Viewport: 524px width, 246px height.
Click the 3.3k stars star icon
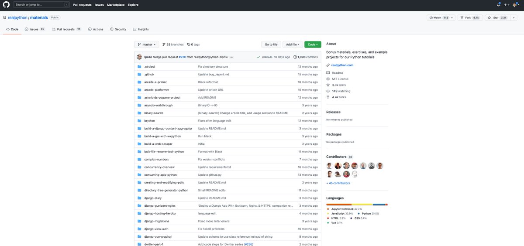pos(328,85)
